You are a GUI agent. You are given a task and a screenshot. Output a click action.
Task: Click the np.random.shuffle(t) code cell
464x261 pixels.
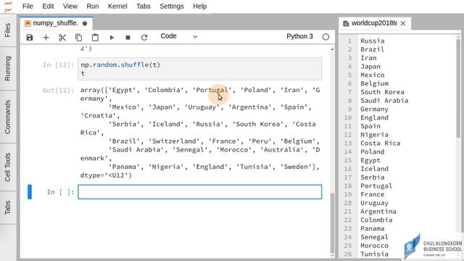200,69
